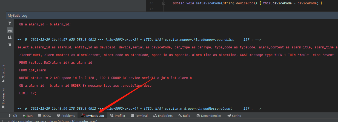Open the Spring tool window
338x122 pixels.
pyautogui.click(x=234, y=116)
